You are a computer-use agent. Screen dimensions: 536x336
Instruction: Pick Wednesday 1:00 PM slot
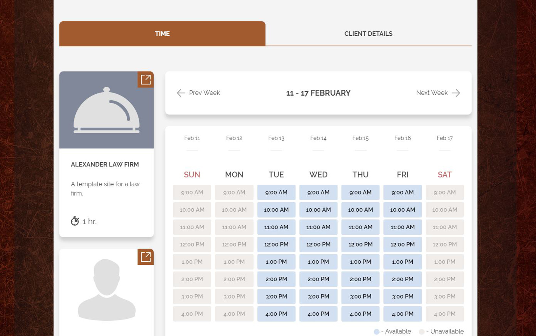pos(319,262)
